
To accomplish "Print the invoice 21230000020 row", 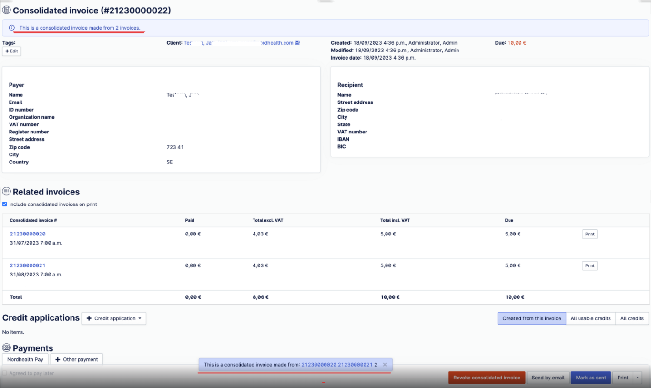I will pyautogui.click(x=590, y=234).
